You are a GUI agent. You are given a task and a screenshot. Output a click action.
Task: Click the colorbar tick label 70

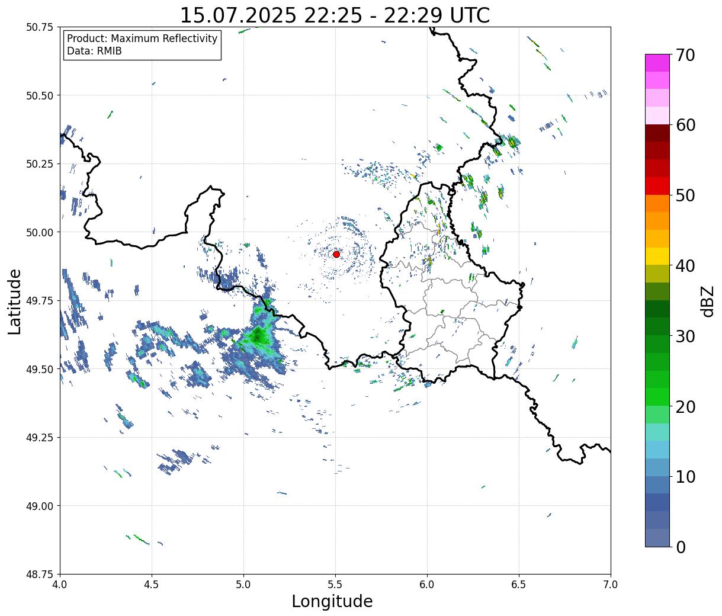[x=685, y=55]
